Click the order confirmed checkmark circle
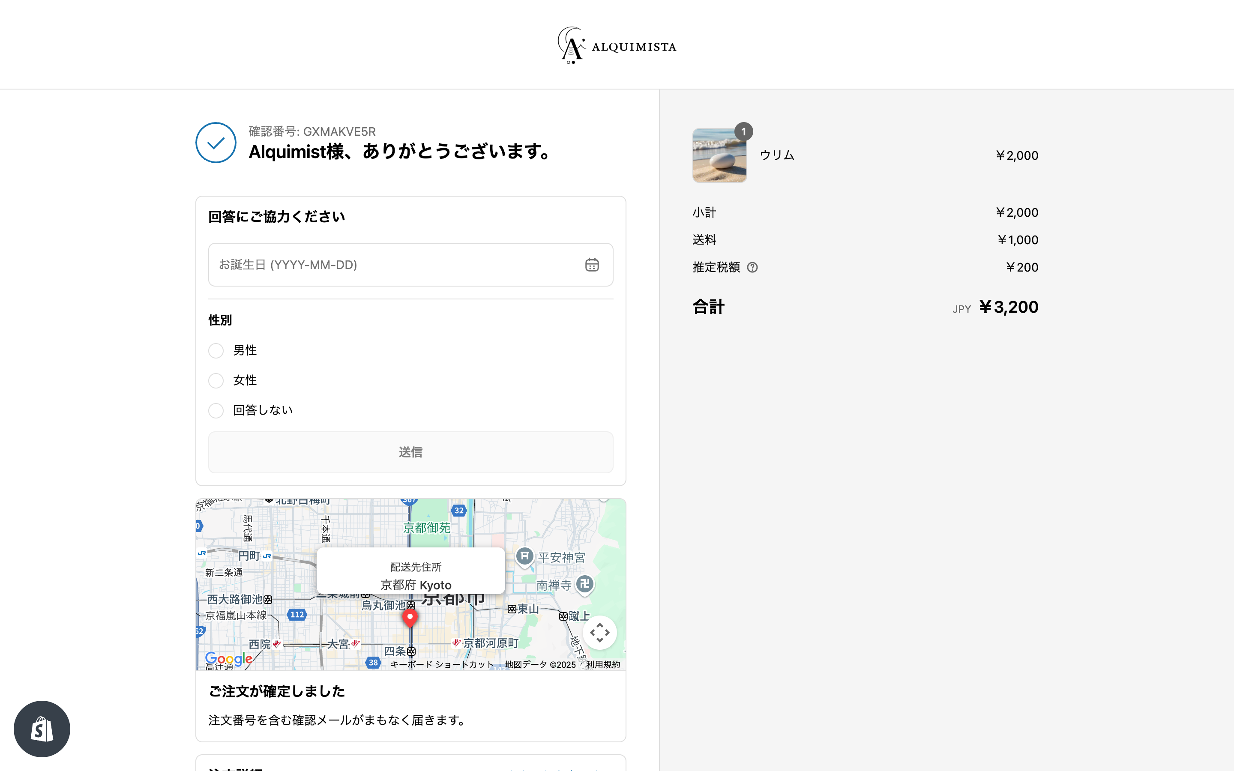The height and width of the screenshot is (771, 1234). [x=216, y=142]
